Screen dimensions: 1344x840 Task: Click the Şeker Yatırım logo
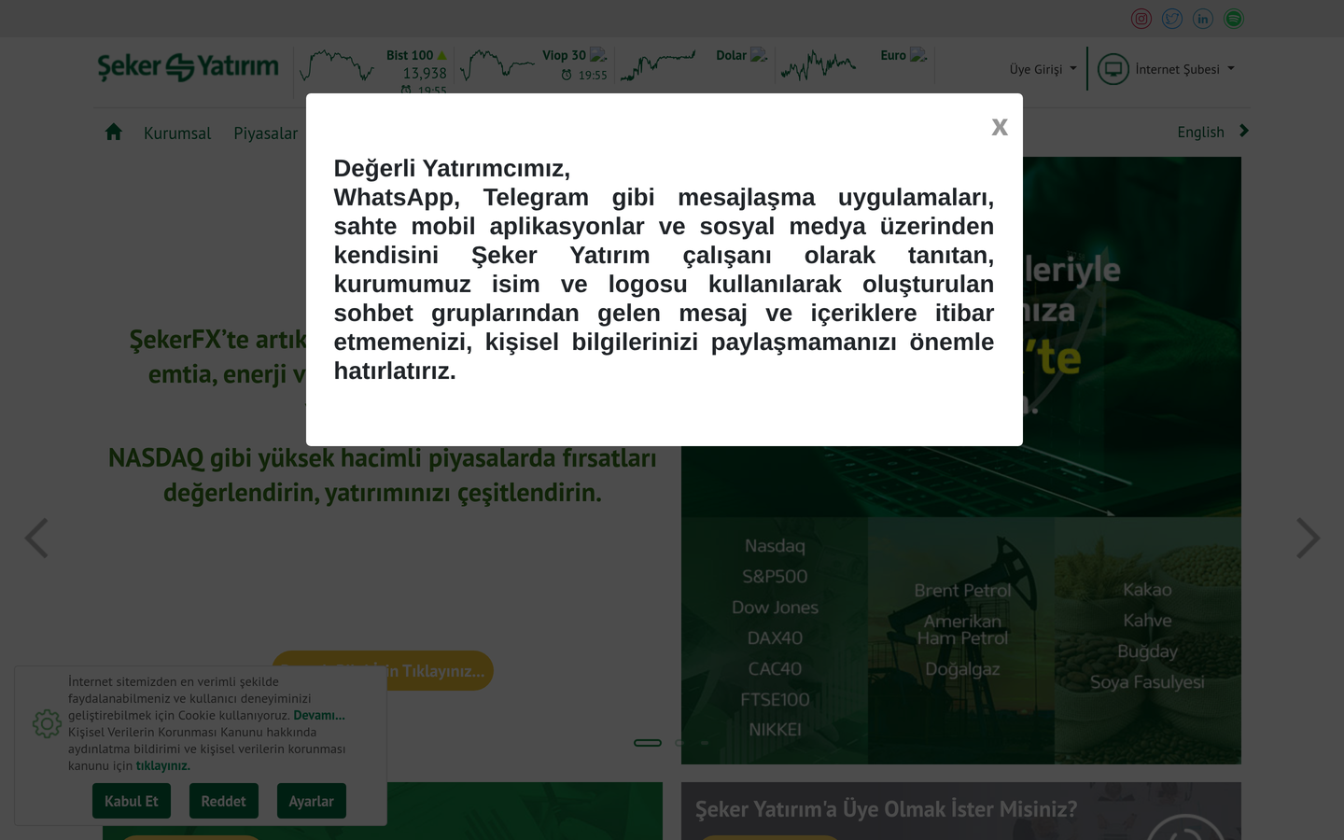[189, 67]
